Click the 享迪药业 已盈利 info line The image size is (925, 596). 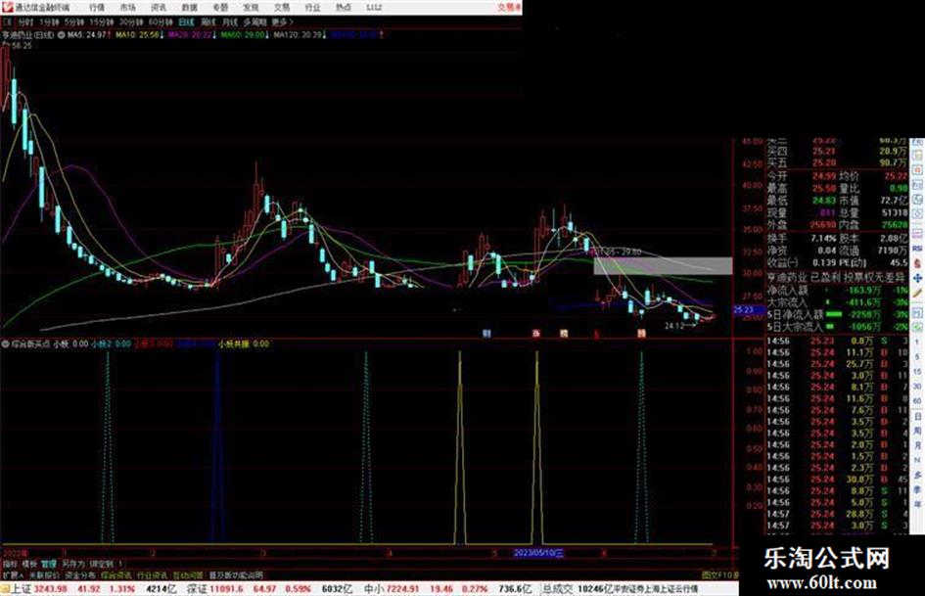pos(837,277)
